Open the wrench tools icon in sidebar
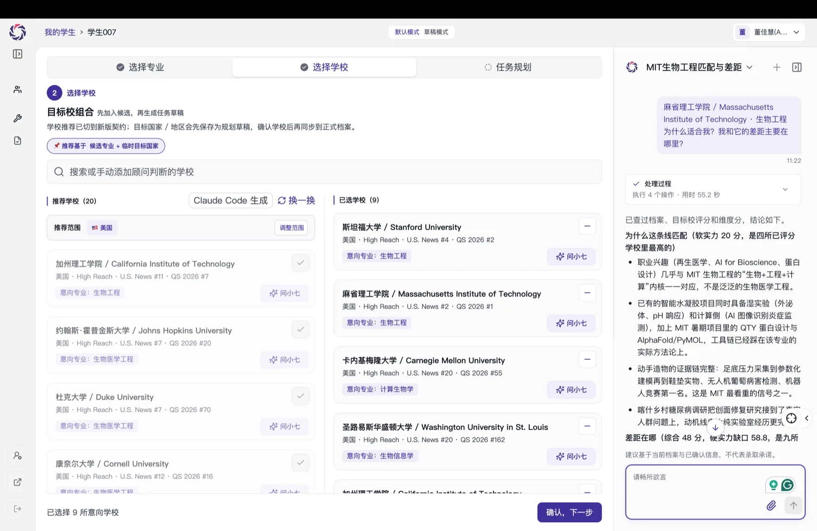Viewport: 817px width, 531px height. 18,118
